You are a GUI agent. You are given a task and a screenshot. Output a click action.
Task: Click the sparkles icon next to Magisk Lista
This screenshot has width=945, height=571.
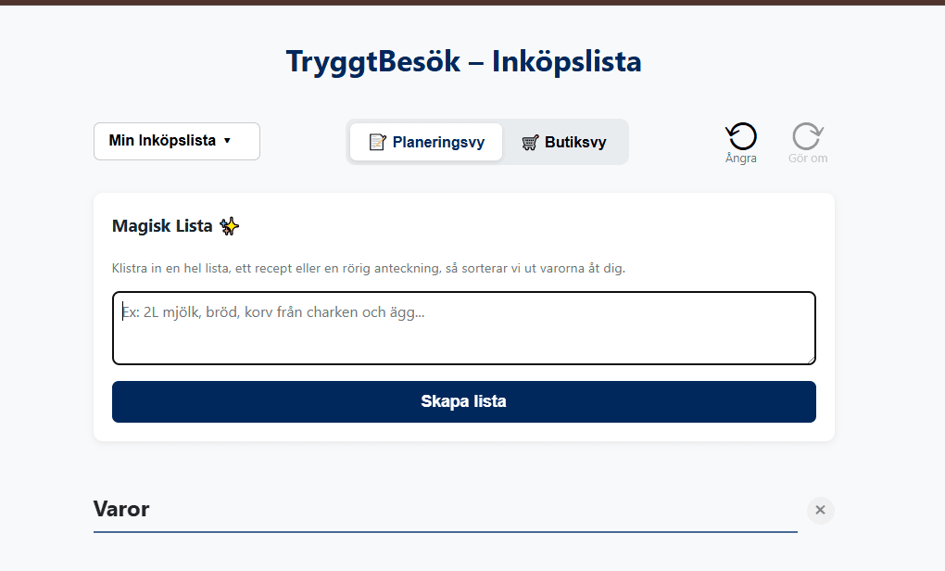coord(229,225)
